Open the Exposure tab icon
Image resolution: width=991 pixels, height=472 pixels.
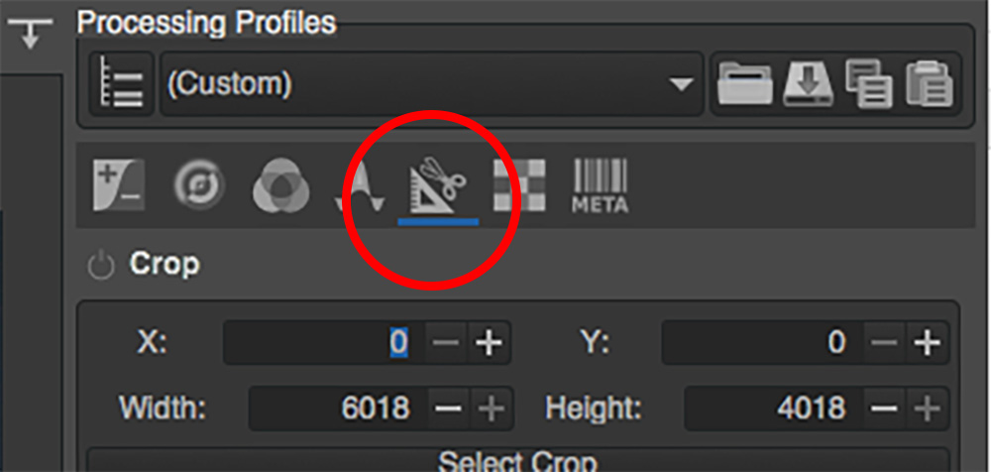pyautogui.click(x=119, y=184)
